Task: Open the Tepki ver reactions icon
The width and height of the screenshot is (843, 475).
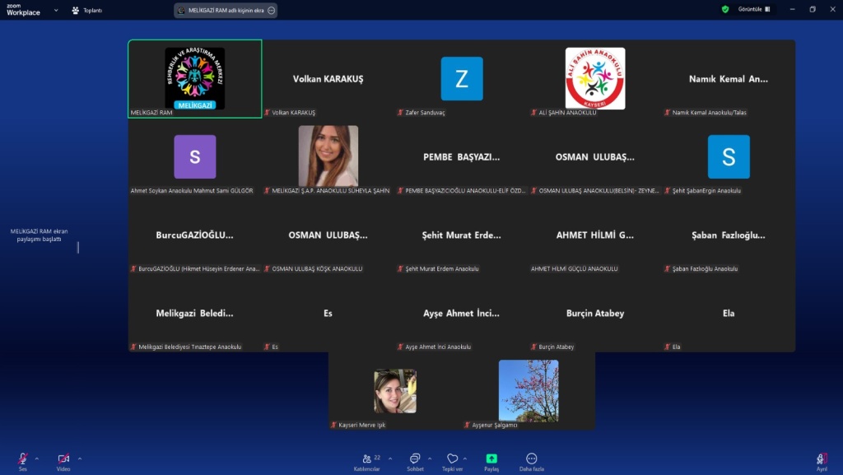Action: 452,459
